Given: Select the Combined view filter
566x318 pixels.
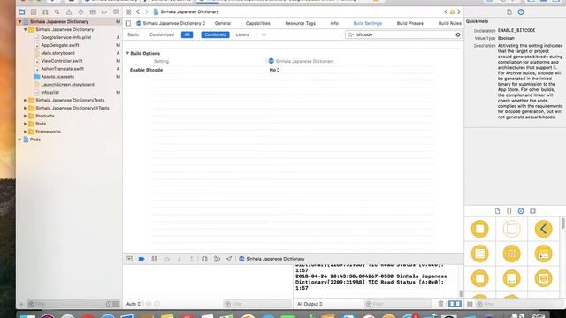Looking at the screenshot, I should pos(215,34).
